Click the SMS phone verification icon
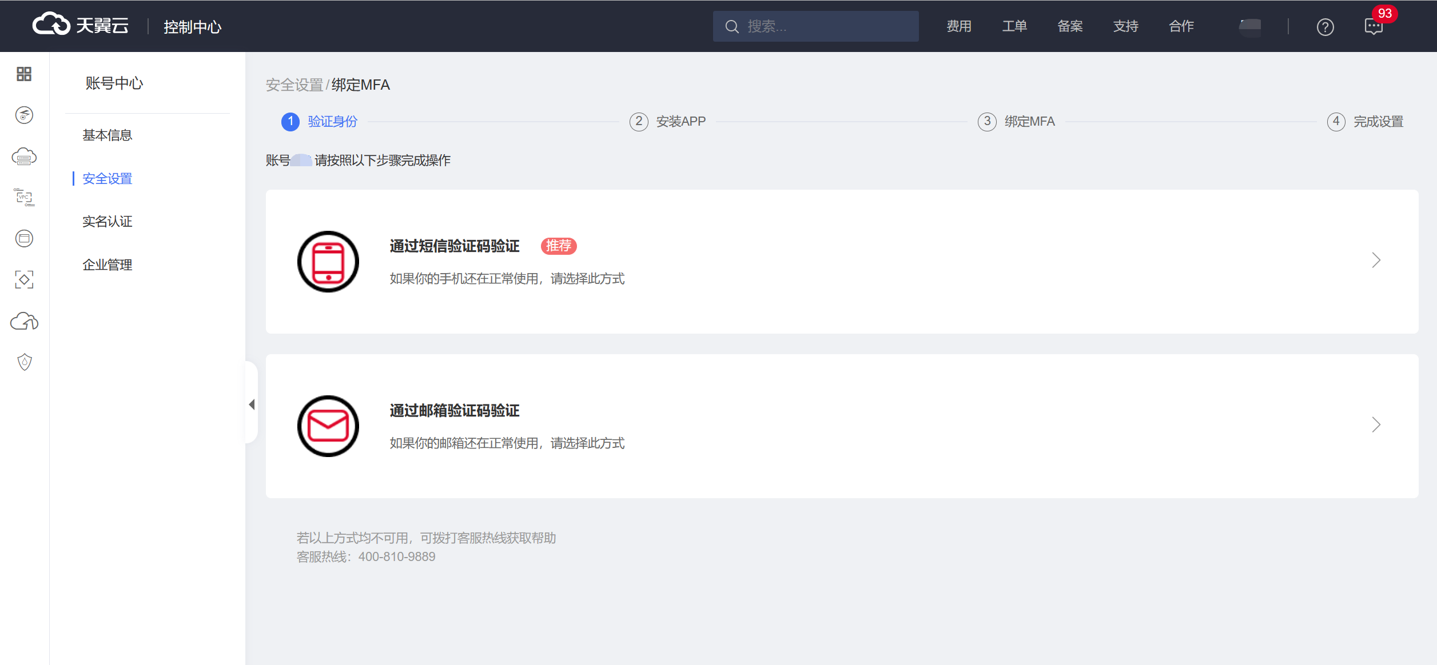The image size is (1437, 665). click(328, 262)
